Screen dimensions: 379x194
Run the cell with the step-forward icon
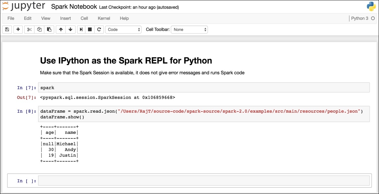click(x=81, y=29)
